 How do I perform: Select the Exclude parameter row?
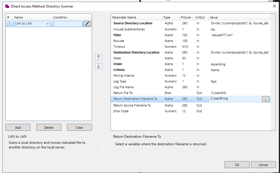191,41
